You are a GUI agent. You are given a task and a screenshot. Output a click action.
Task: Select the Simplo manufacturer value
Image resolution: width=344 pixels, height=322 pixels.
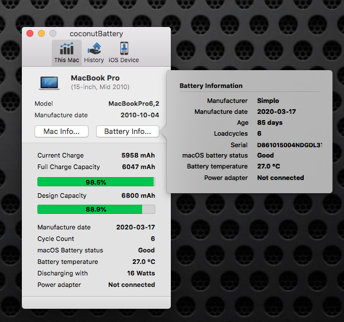coord(268,101)
